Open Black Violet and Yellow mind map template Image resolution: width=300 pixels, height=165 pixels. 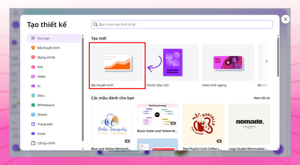coord(157,115)
